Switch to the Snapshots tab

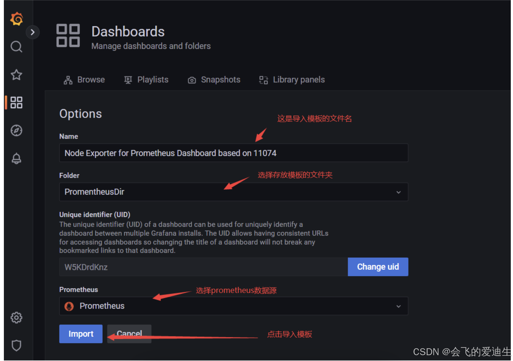(214, 80)
